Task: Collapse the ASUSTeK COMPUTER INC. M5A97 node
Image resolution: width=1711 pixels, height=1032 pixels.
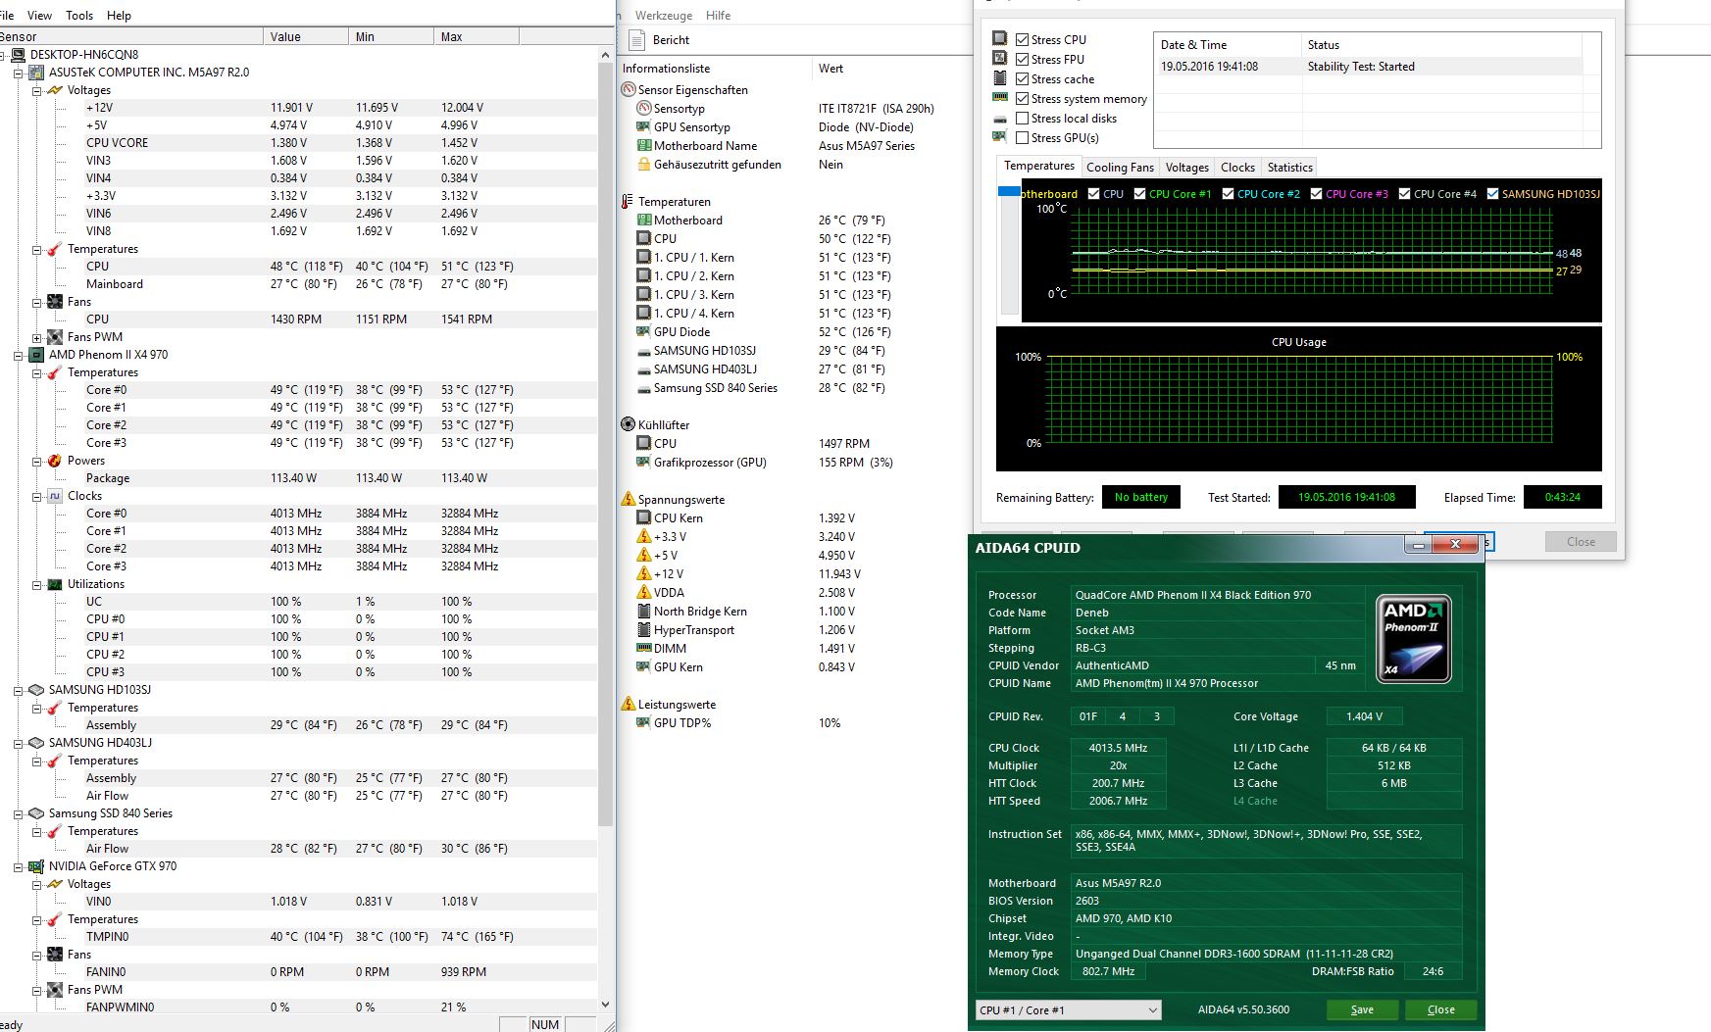Action: (x=18, y=73)
